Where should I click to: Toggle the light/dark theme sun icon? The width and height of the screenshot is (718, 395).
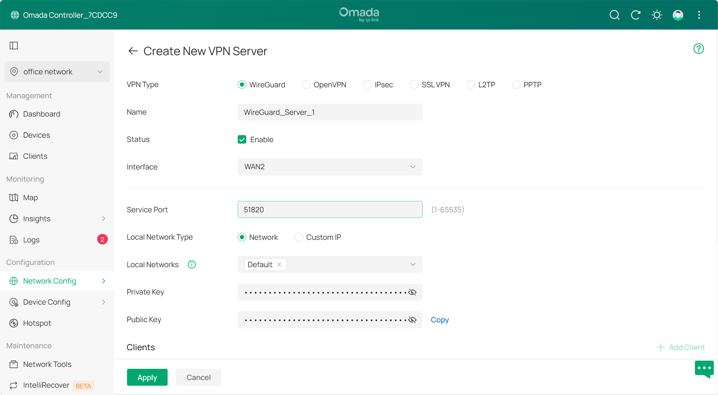point(657,15)
